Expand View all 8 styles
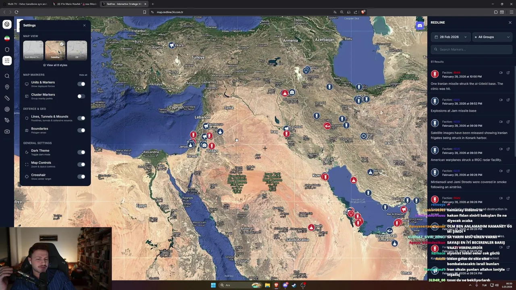Screen dimensions: 516x290 click(x=55, y=65)
